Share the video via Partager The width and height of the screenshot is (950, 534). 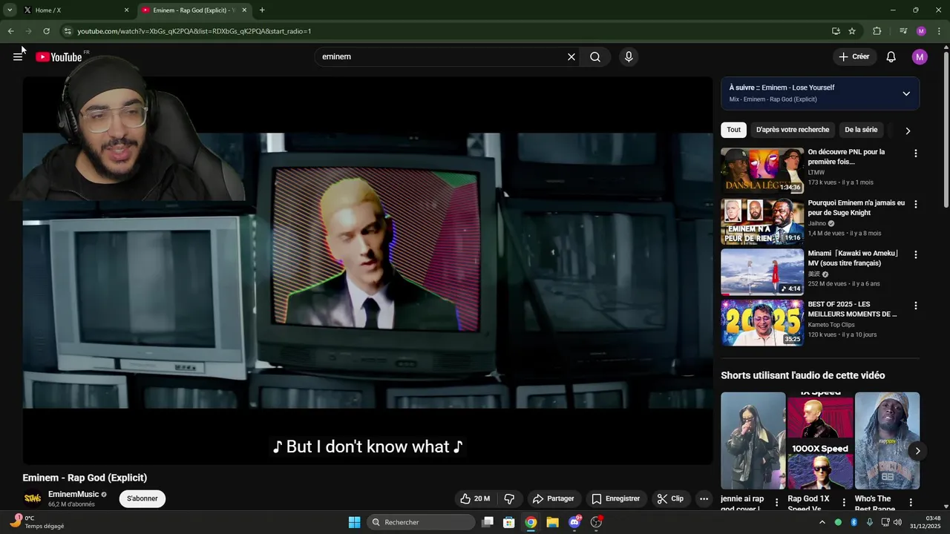(554, 499)
